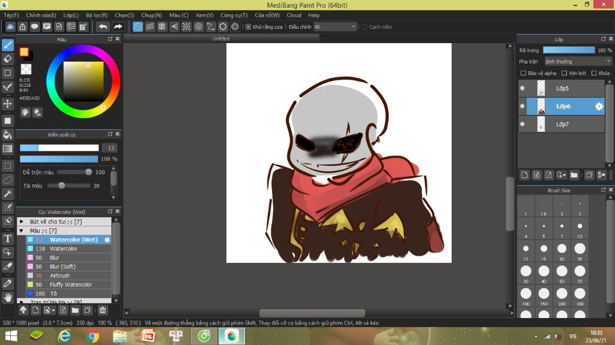615x345 pixels.
Task: Select the Eyedropper tool
Action: coord(8,283)
